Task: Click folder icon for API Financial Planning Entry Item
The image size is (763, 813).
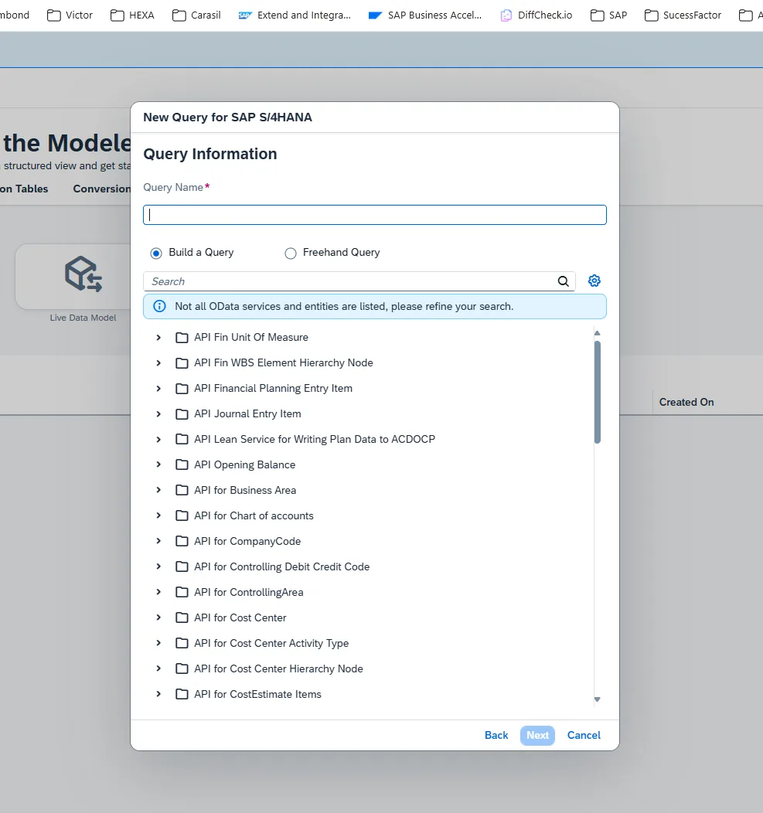Action: (x=182, y=389)
